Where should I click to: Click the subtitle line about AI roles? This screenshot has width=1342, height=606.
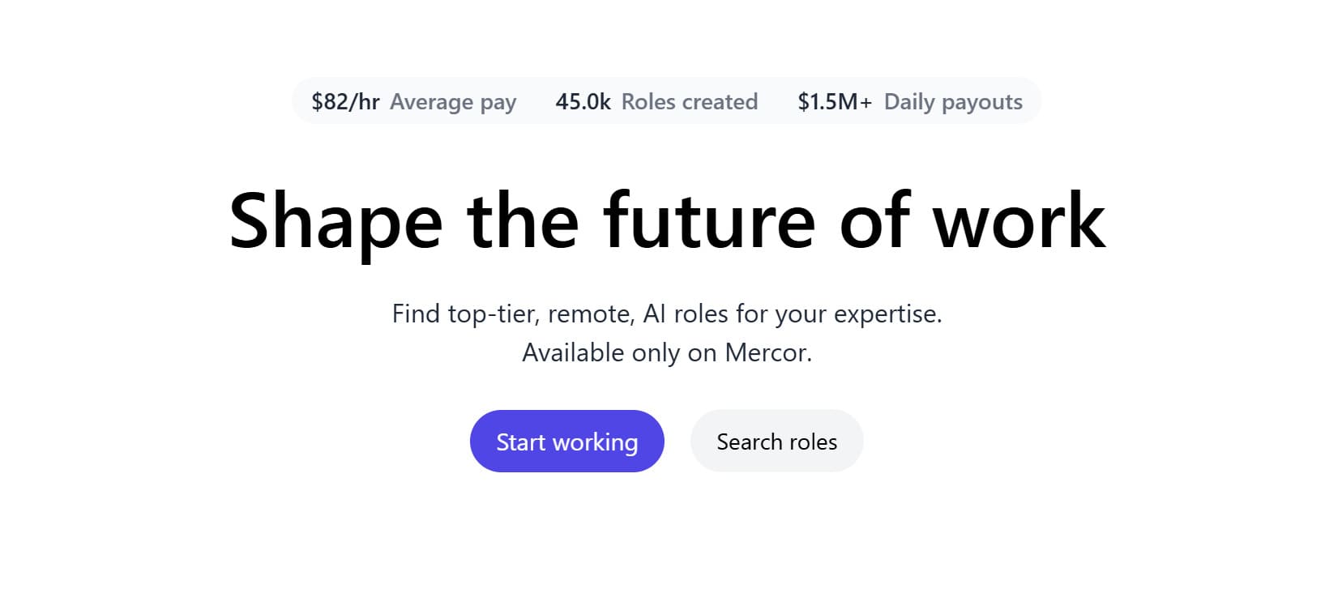click(x=666, y=314)
